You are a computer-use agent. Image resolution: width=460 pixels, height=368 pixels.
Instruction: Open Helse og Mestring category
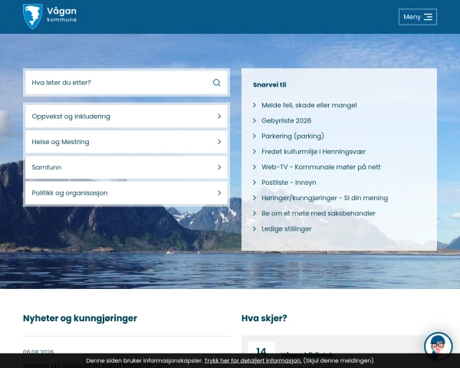click(x=127, y=142)
